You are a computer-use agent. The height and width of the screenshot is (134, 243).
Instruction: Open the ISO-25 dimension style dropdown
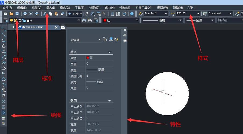pyautogui.click(x=198, y=14)
